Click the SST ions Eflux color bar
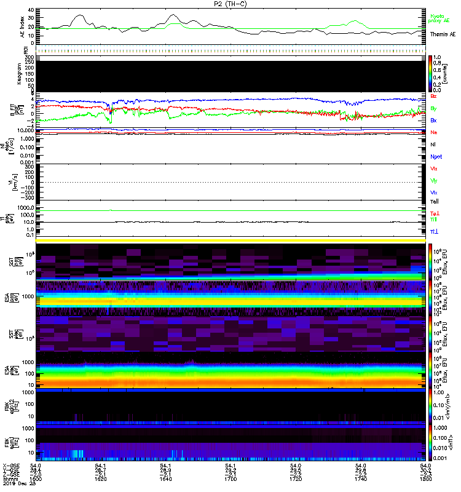The image size is (461, 492). (x=430, y=262)
